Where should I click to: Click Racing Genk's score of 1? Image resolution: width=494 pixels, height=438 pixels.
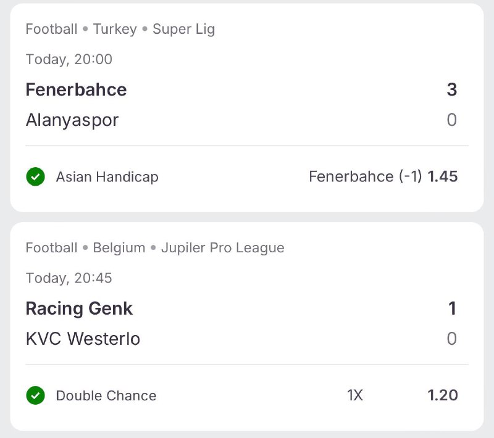coord(452,308)
